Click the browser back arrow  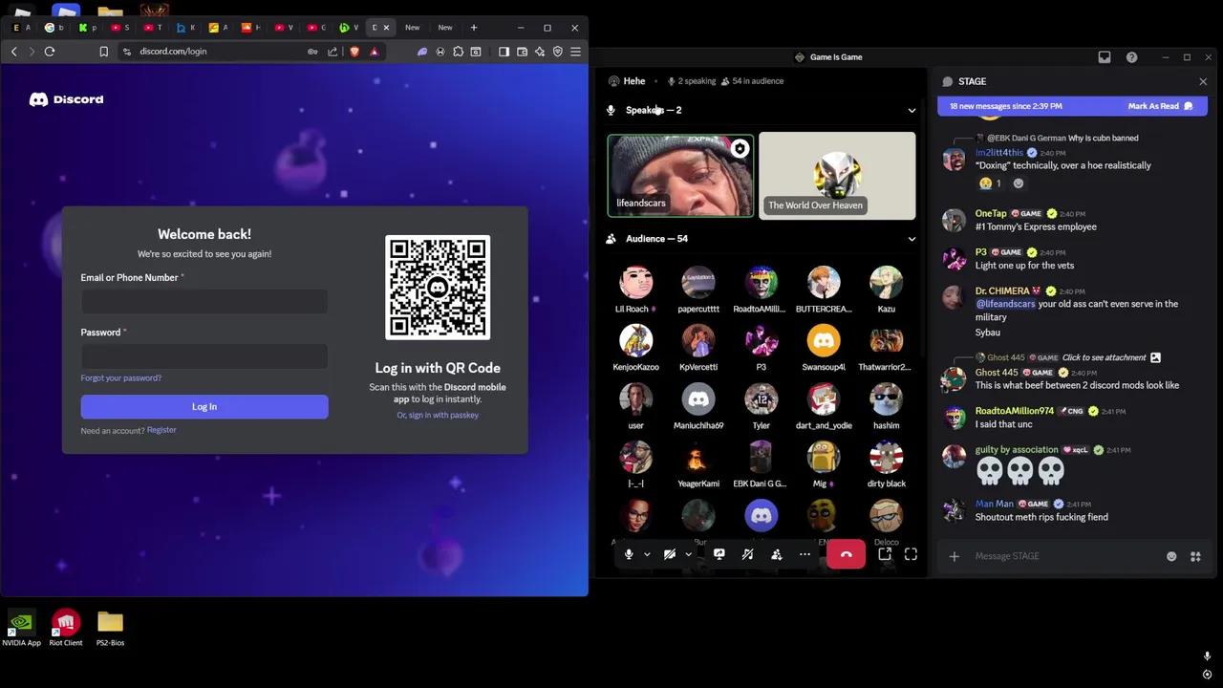point(13,52)
